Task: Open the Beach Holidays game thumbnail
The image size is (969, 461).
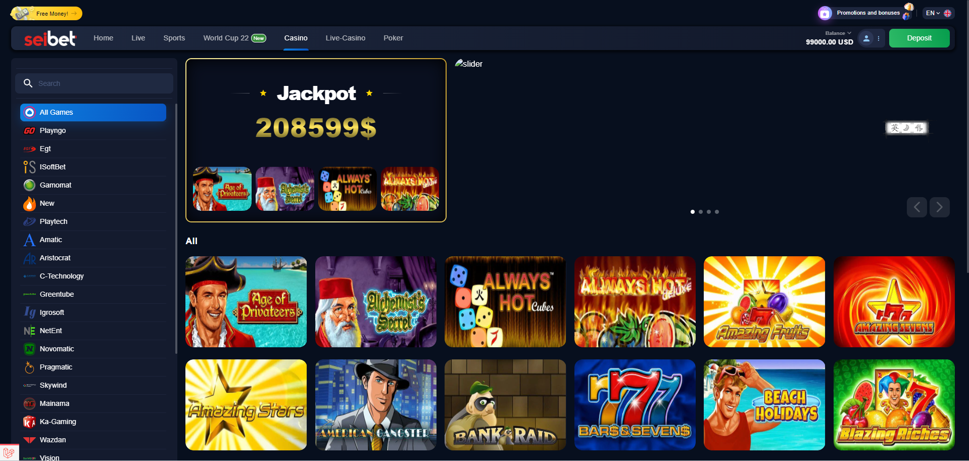Action: point(764,405)
